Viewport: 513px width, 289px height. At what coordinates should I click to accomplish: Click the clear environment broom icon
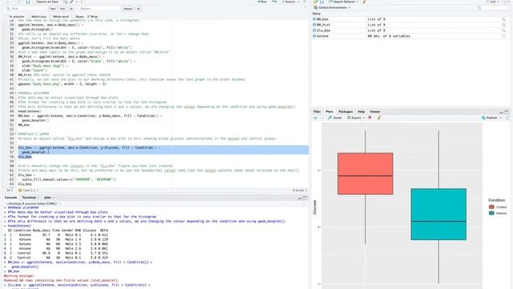(364, 2)
